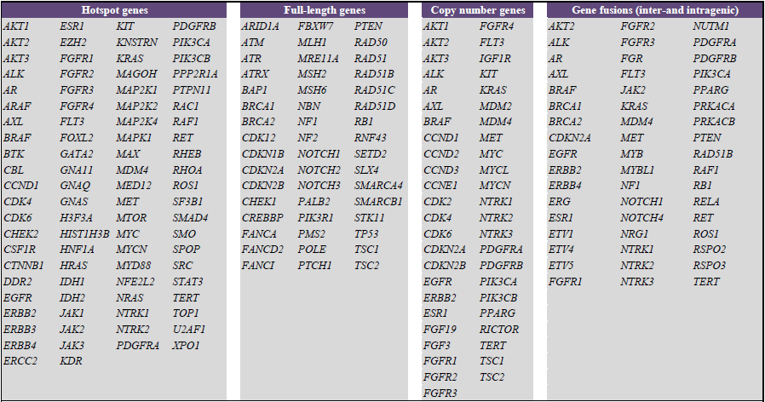Select RSPO3 gene entry
Image resolution: width=765 pixels, height=402 pixels.
[710, 266]
